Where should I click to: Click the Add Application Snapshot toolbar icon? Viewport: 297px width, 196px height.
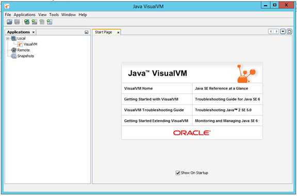(x=49, y=22)
